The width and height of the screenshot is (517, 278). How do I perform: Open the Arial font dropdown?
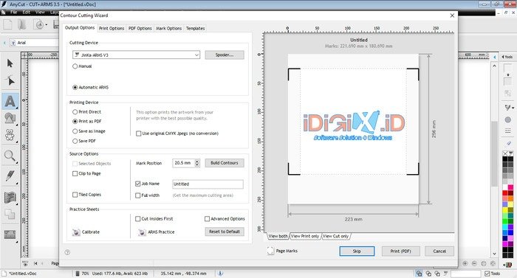click(34, 43)
